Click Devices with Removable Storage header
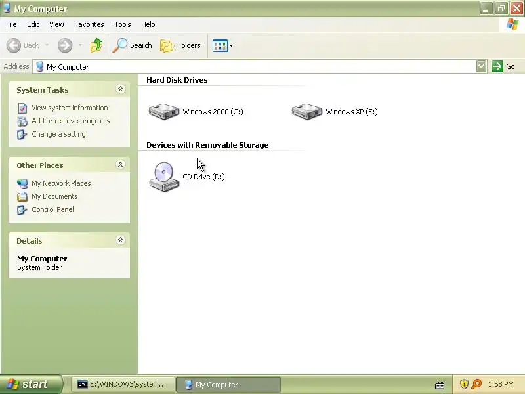Image resolution: width=525 pixels, height=394 pixels. tap(207, 145)
